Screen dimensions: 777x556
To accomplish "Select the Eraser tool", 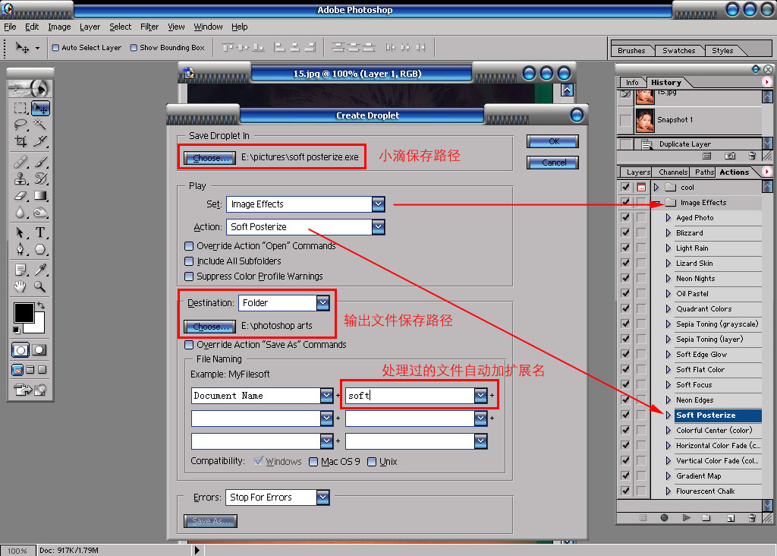I will 20,195.
